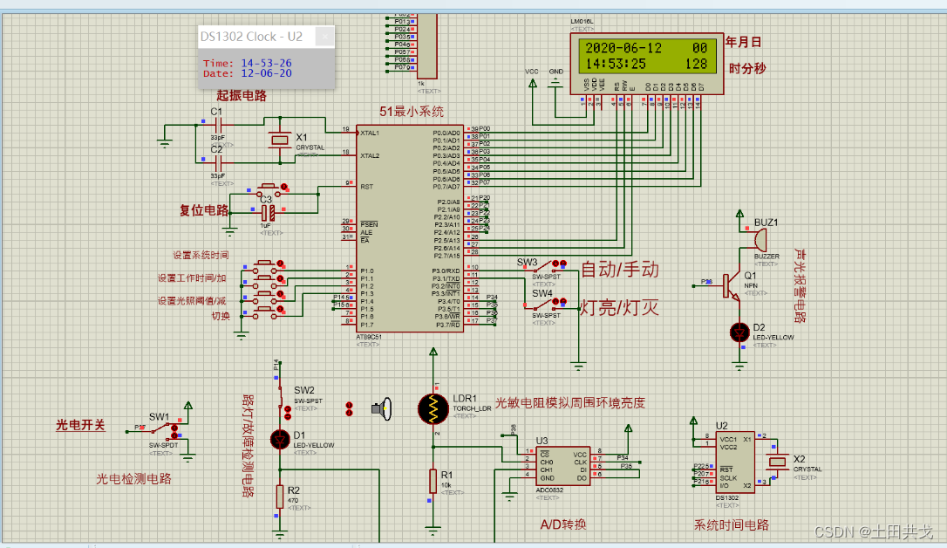Select the LM016L LCD display component
The width and height of the screenshot is (947, 548).
pos(647,64)
